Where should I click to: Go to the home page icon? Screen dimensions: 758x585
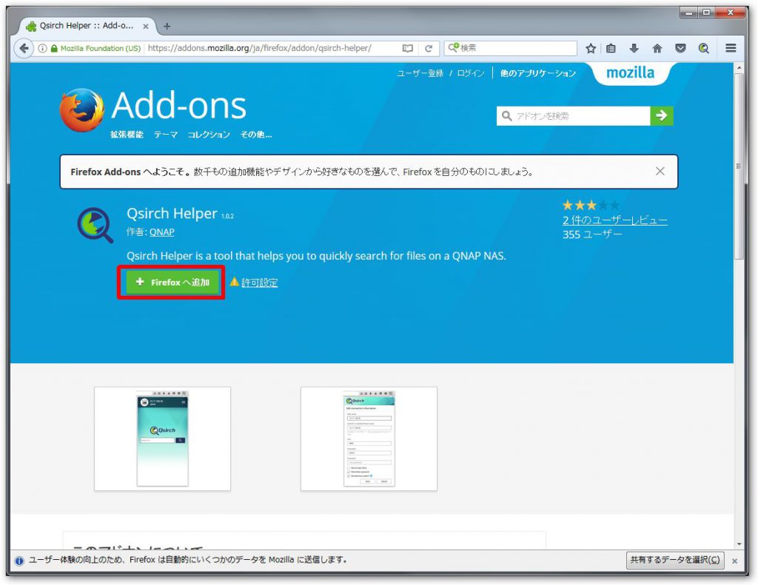[657, 48]
